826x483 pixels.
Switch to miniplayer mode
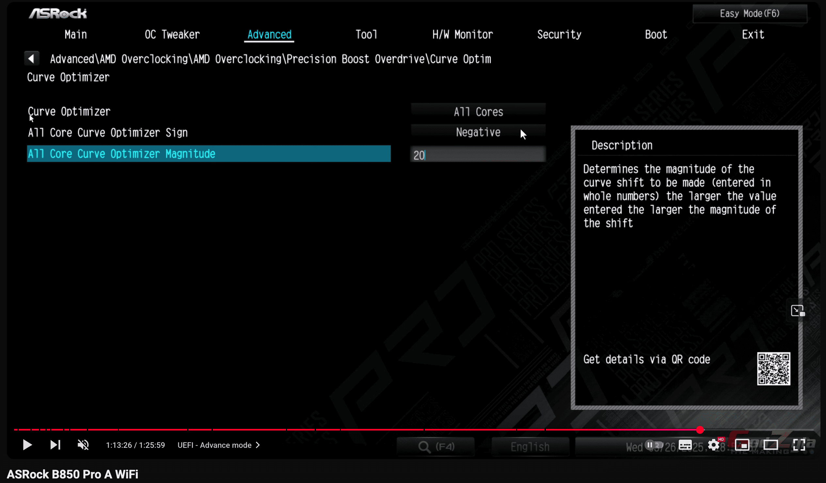[742, 445]
